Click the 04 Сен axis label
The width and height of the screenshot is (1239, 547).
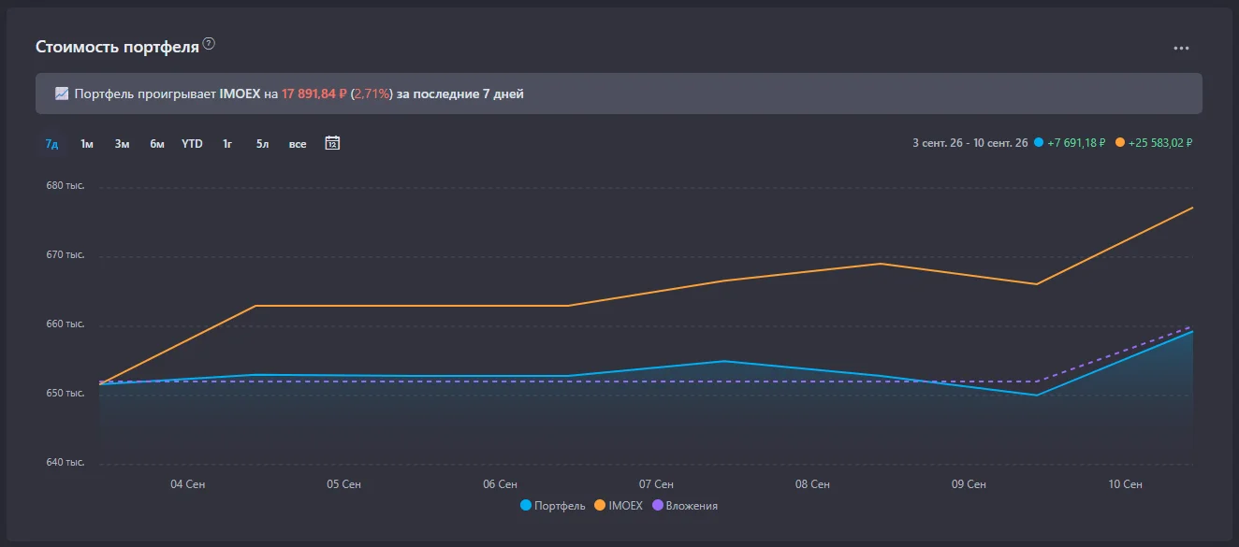[188, 484]
